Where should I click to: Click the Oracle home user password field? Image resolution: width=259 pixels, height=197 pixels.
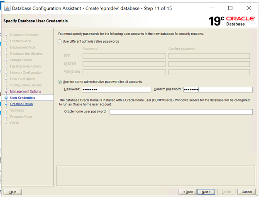pyautogui.click(x=181, y=112)
